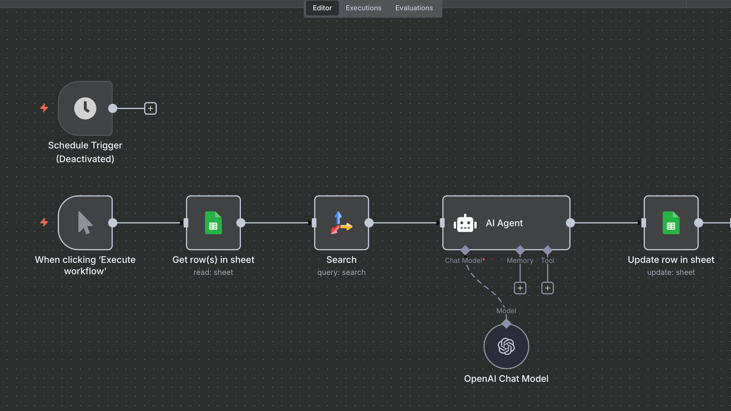731x411 pixels.
Task: Switch to the Executions tab
Action: click(363, 8)
